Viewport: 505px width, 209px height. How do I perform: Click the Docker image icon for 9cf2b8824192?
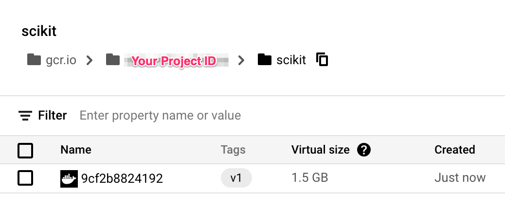coord(69,178)
